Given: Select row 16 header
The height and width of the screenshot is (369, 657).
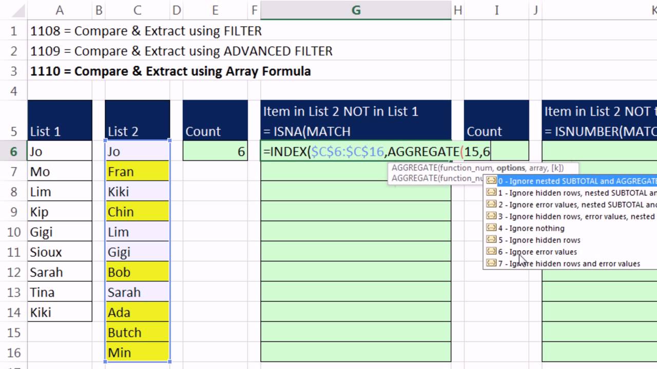Looking at the screenshot, I should coord(13,353).
